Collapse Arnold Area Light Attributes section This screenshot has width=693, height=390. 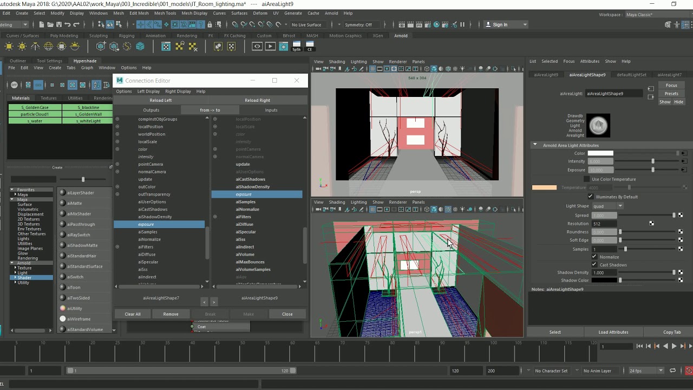pyautogui.click(x=535, y=145)
